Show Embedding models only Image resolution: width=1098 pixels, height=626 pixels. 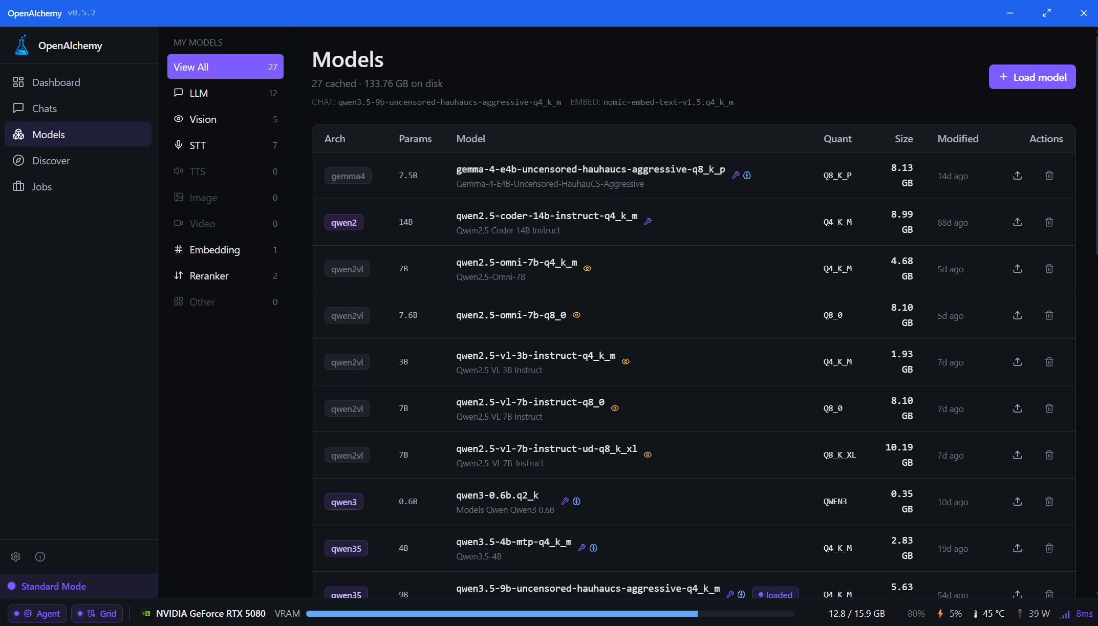pyautogui.click(x=225, y=250)
